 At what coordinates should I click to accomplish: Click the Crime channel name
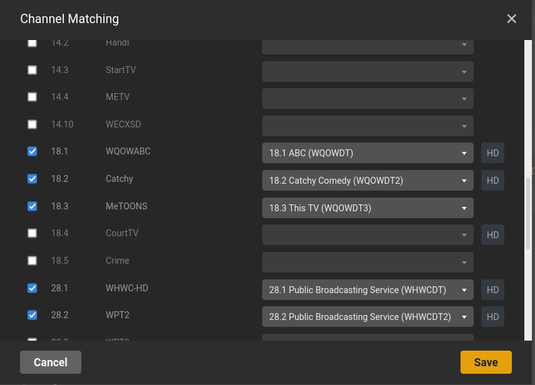pyautogui.click(x=118, y=261)
